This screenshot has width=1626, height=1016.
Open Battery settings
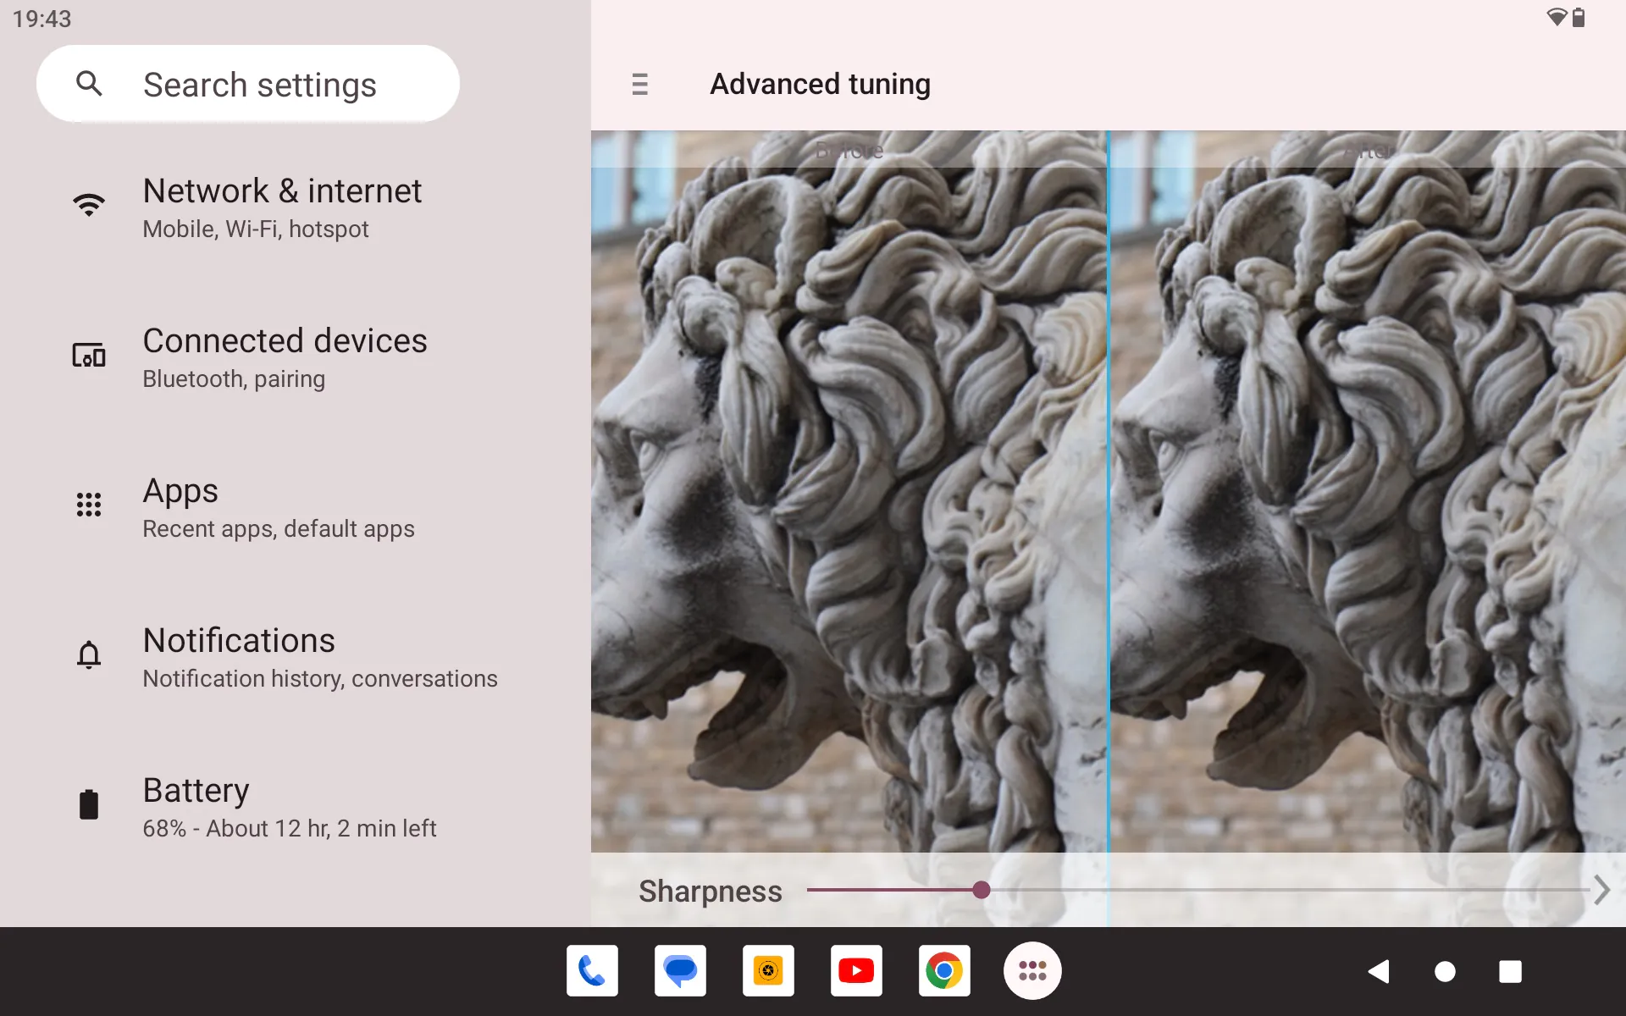tap(296, 808)
